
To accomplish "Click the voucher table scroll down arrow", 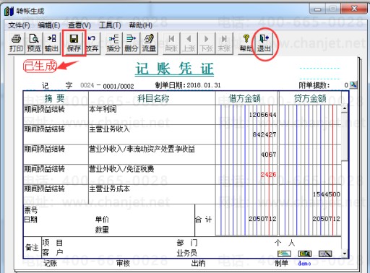I will [345, 253].
